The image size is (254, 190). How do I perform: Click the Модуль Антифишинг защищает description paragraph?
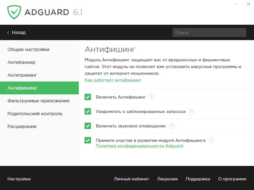click(x=163, y=66)
